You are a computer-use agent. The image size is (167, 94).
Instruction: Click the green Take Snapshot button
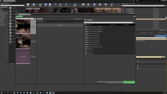19,16
